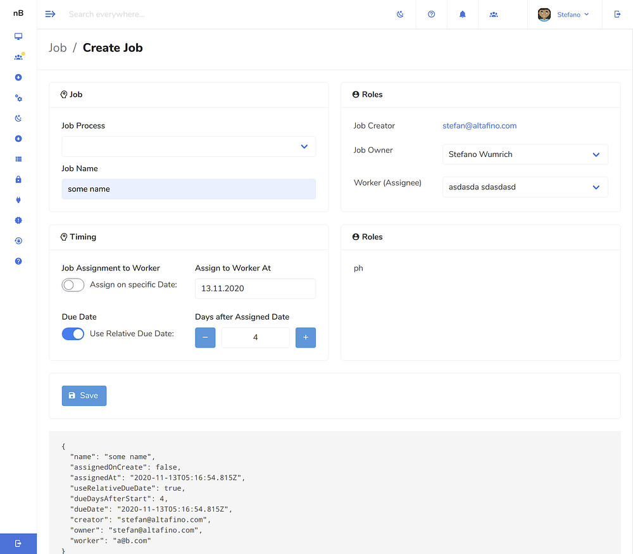Increase days with the plus stepper
Image resolution: width=633 pixels, height=554 pixels.
306,337
